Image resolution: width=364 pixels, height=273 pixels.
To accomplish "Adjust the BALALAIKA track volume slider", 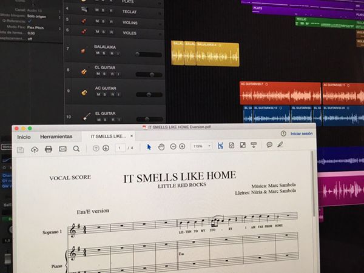I will click(149, 55).
